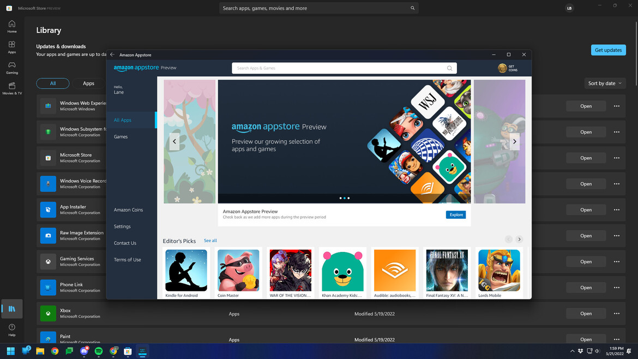Screen dimensions: 638x359
Task: Open Get Coins coin icon
Action: 502,68
